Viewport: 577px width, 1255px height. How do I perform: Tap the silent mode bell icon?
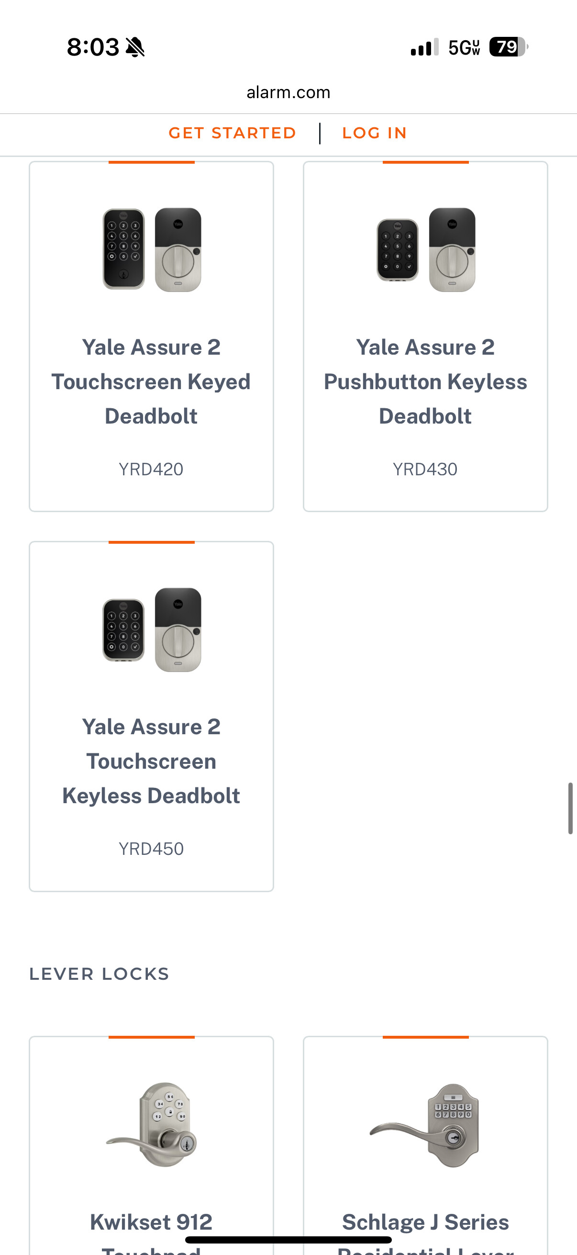click(135, 47)
